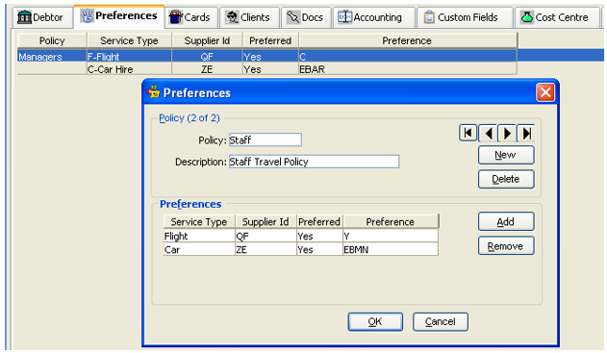Image resolution: width=607 pixels, height=353 pixels.
Task: Click into the Policy field containing Staff
Action: (266, 139)
